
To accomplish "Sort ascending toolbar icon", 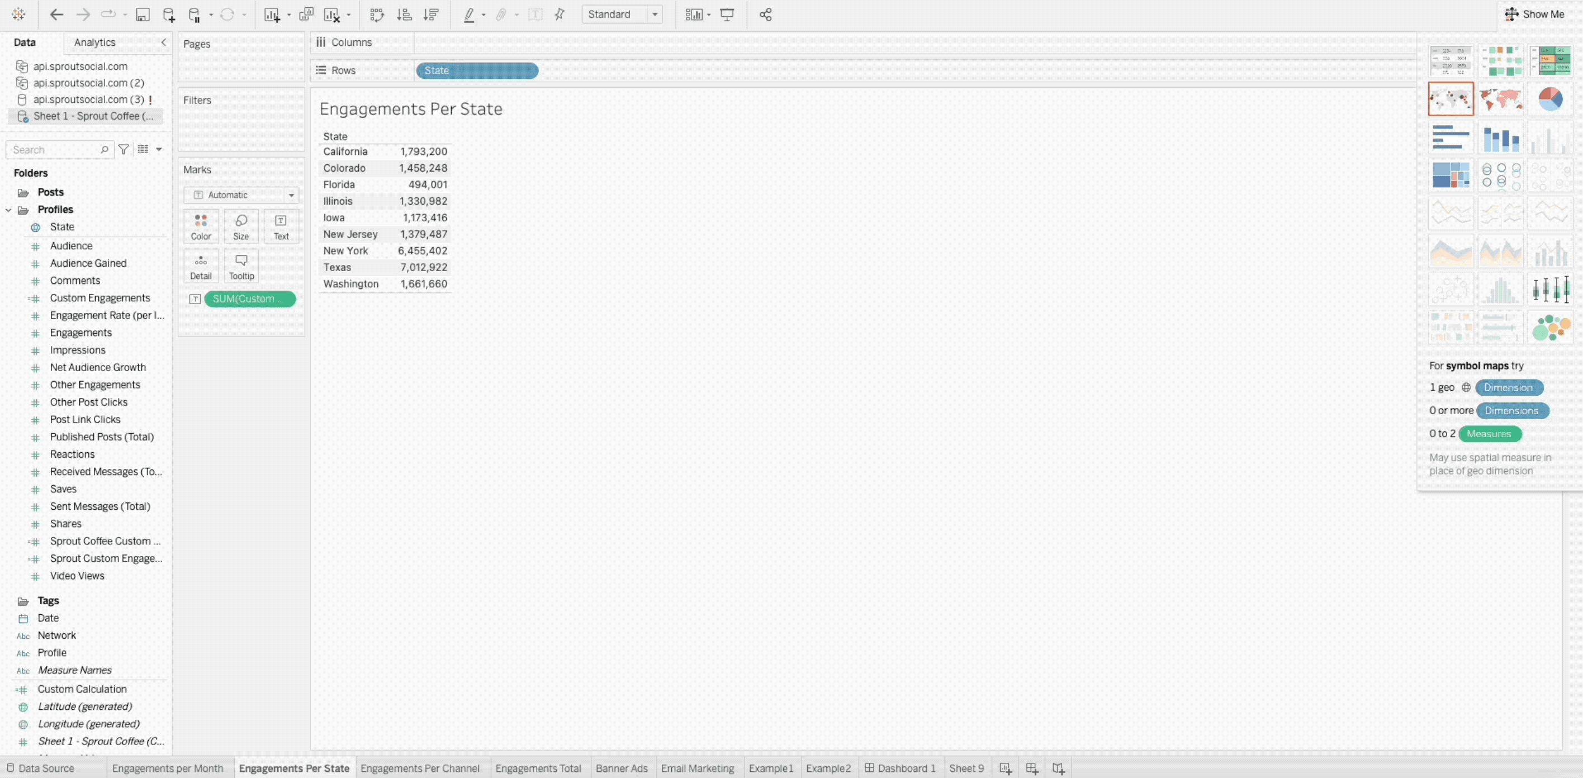I will (404, 15).
